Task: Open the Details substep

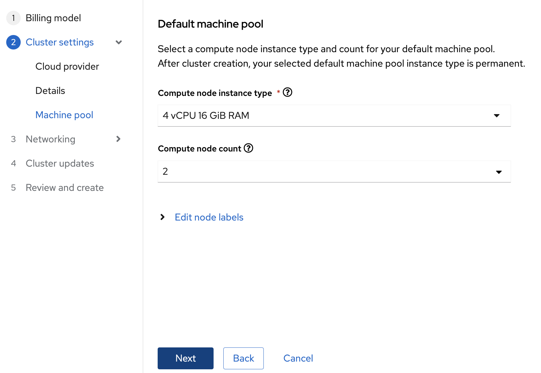Action: pos(50,91)
